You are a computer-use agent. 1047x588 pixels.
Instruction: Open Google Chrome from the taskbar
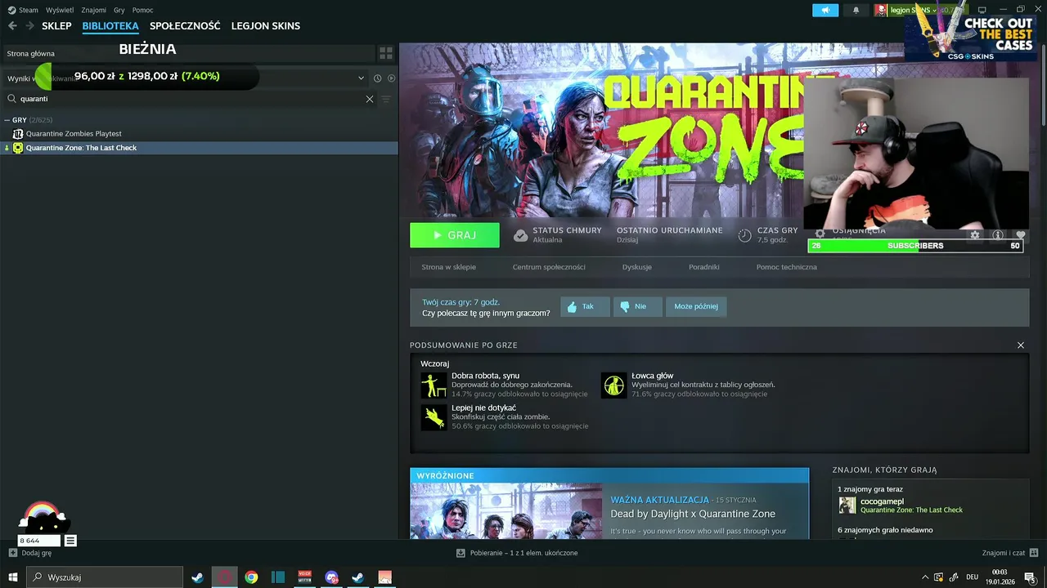click(x=251, y=577)
